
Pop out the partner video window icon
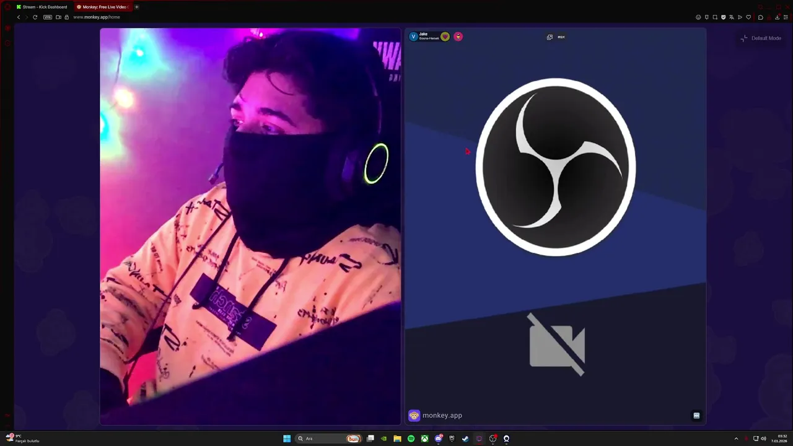(x=550, y=37)
